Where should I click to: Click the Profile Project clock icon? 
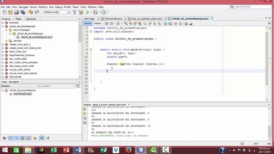point(104,12)
